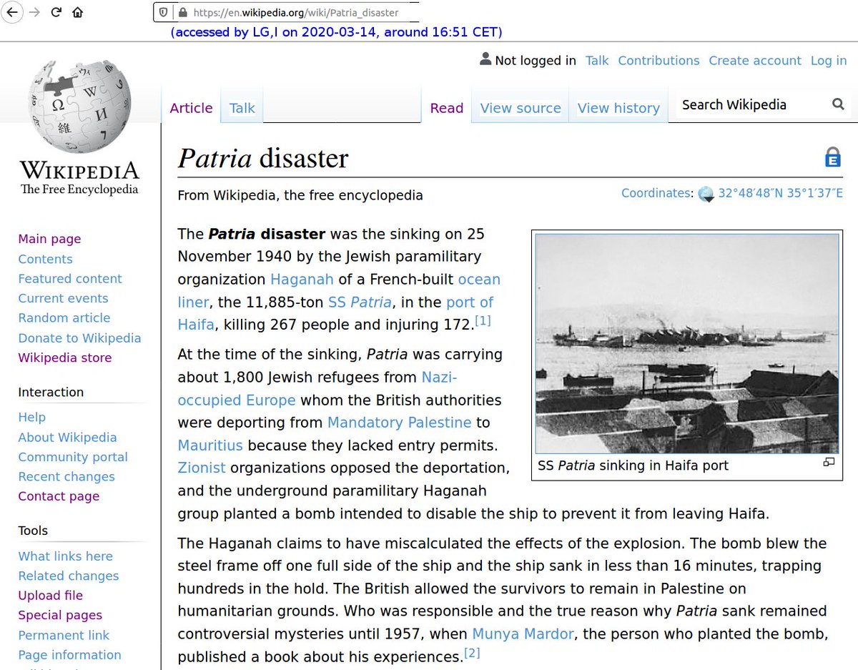This screenshot has width=858, height=670.
Task: Follow the Haganah article link
Action: [x=302, y=279]
